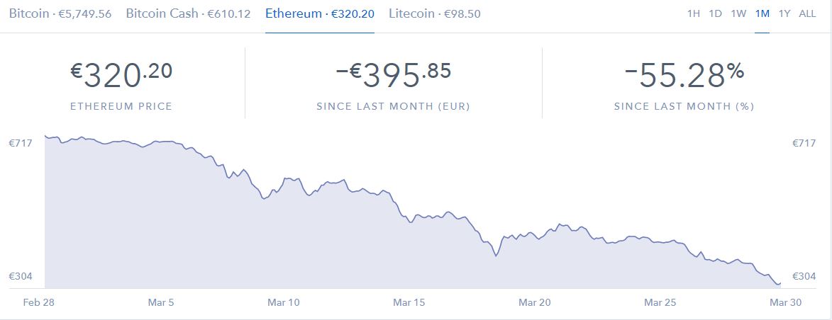Click the Mar 10 axis label

283,303
